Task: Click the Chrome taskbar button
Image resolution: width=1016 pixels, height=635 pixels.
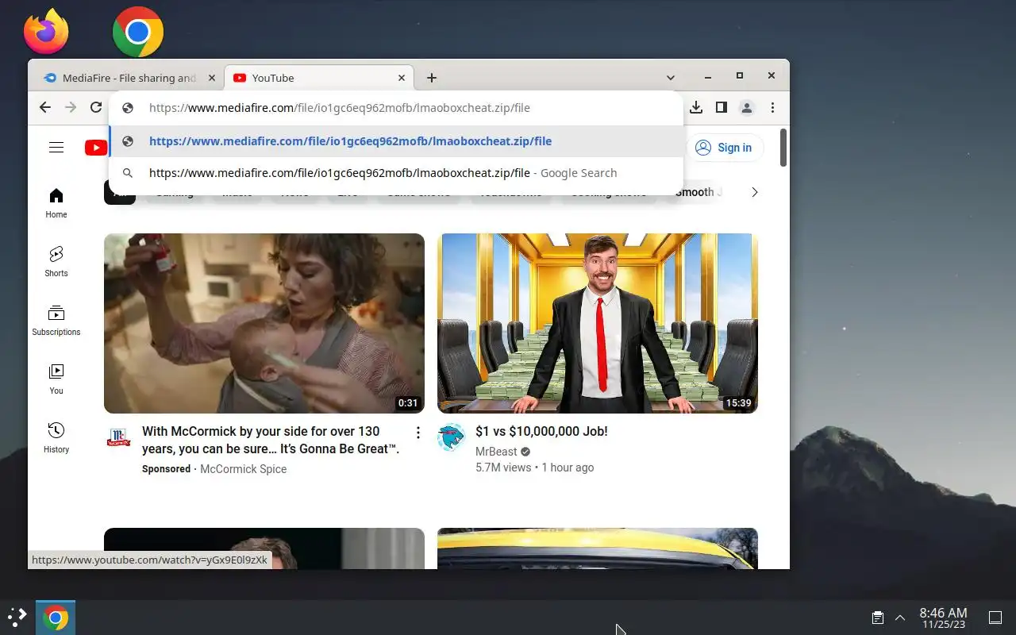Action: [56, 618]
